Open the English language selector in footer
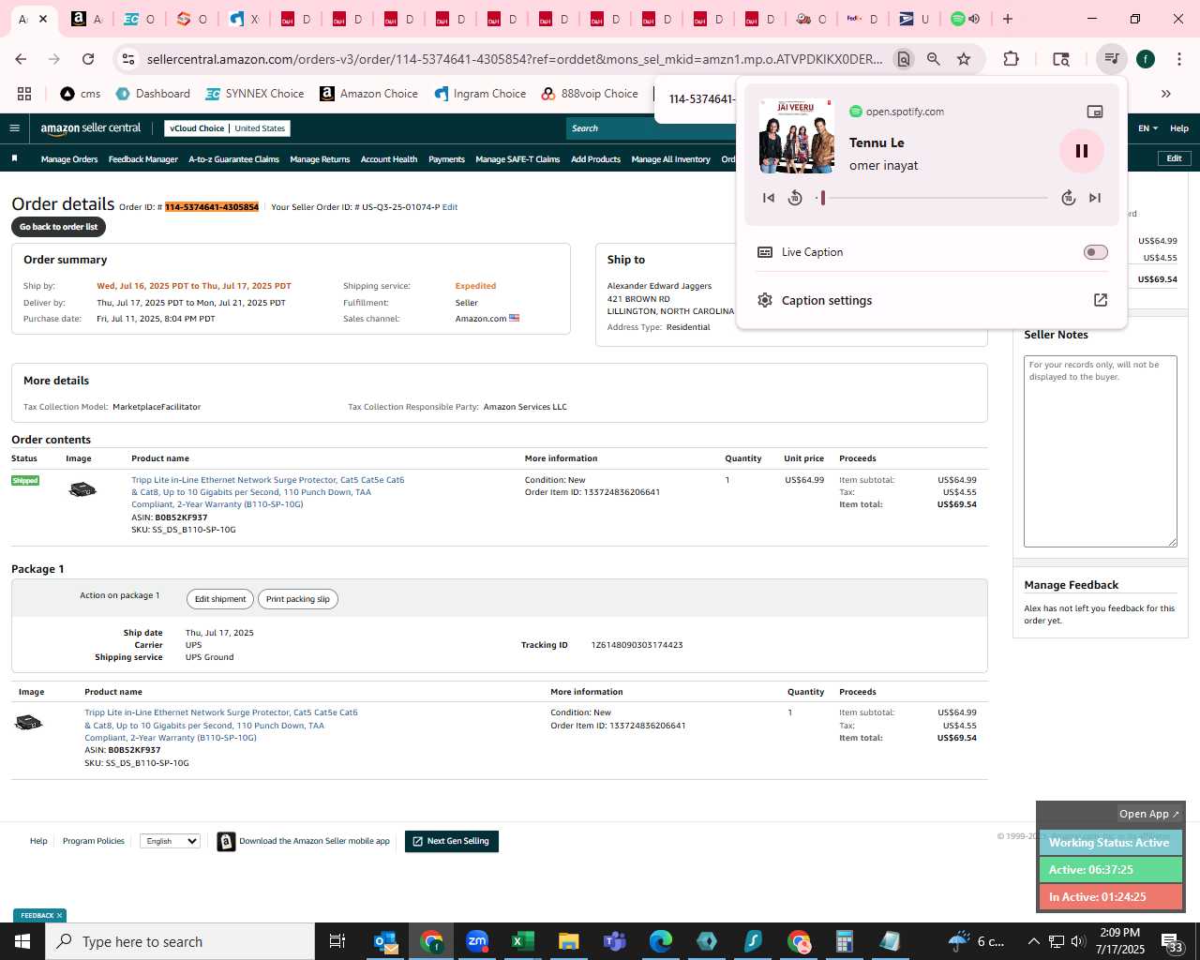1200x960 pixels. coord(170,841)
